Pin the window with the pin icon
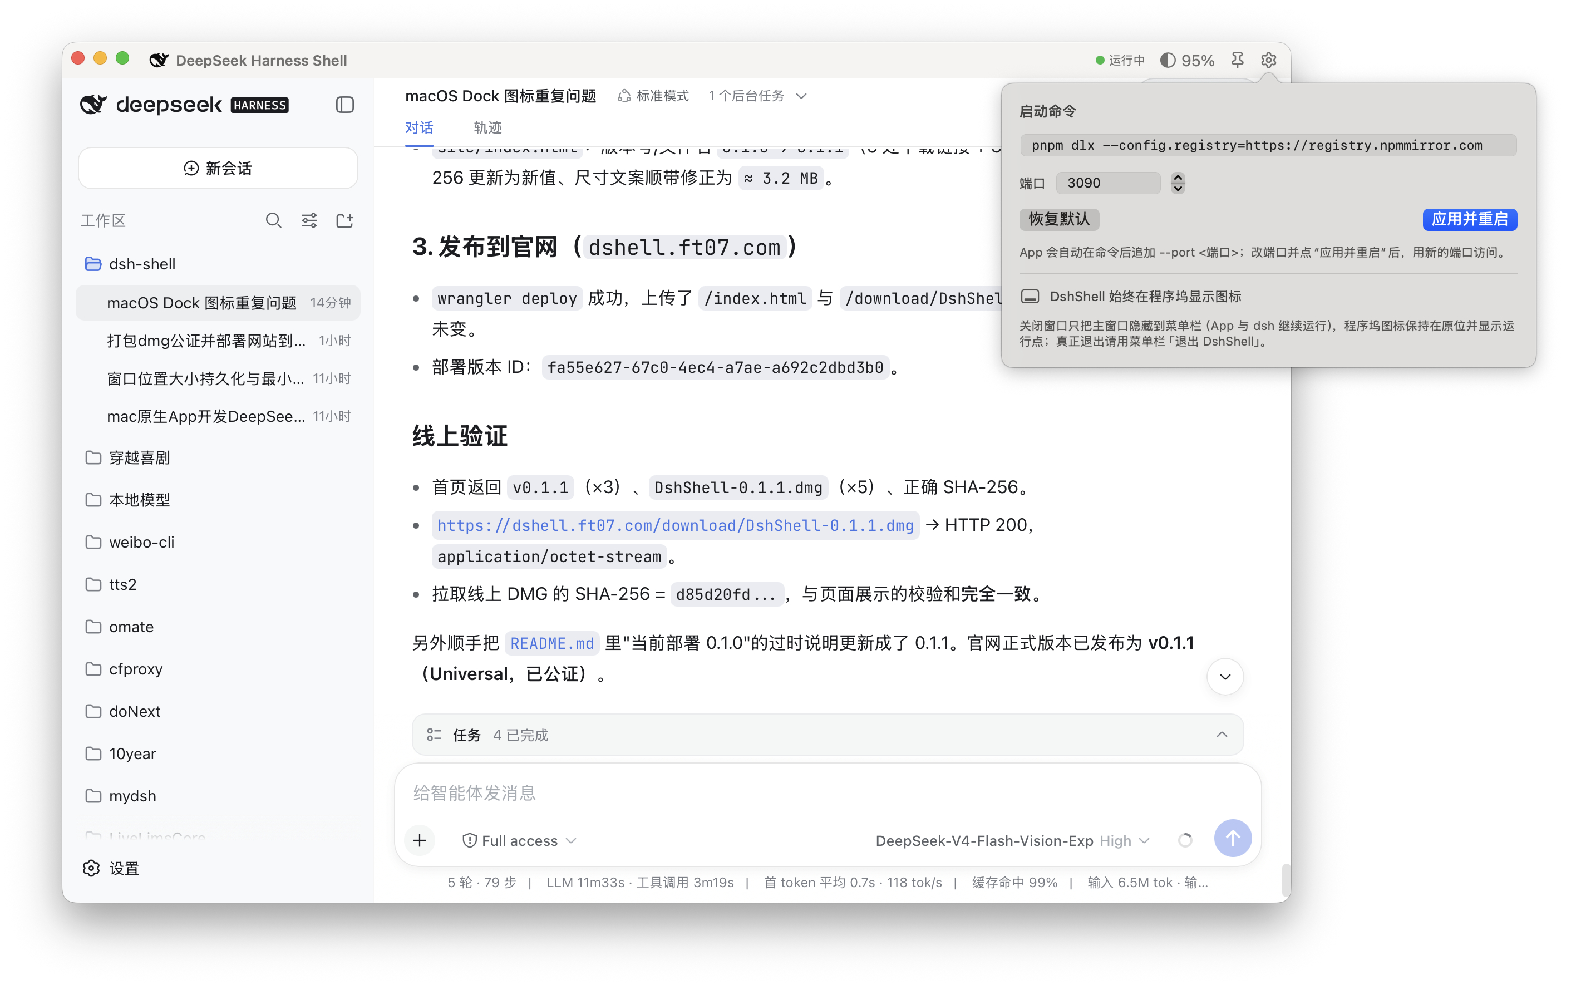This screenshot has height=985, width=1576. click(x=1237, y=60)
